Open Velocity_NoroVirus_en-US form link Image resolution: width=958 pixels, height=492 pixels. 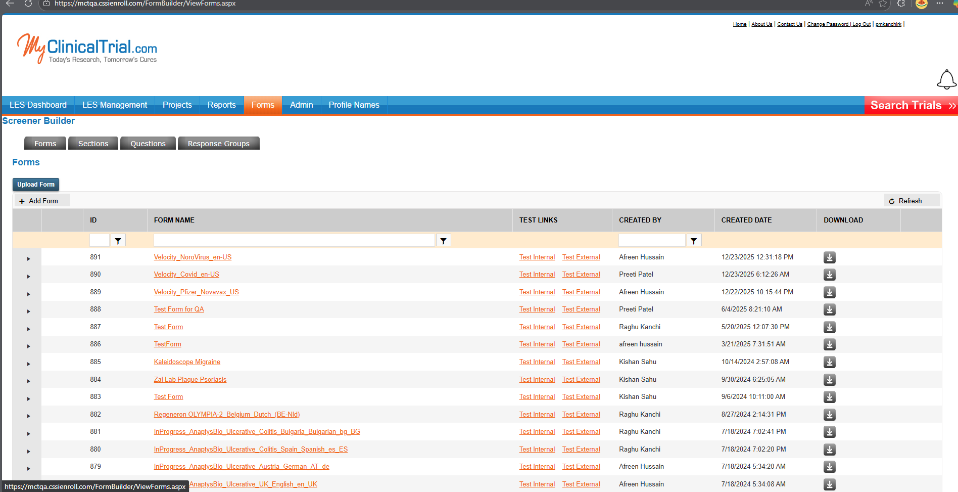pyautogui.click(x=193, y=257)
